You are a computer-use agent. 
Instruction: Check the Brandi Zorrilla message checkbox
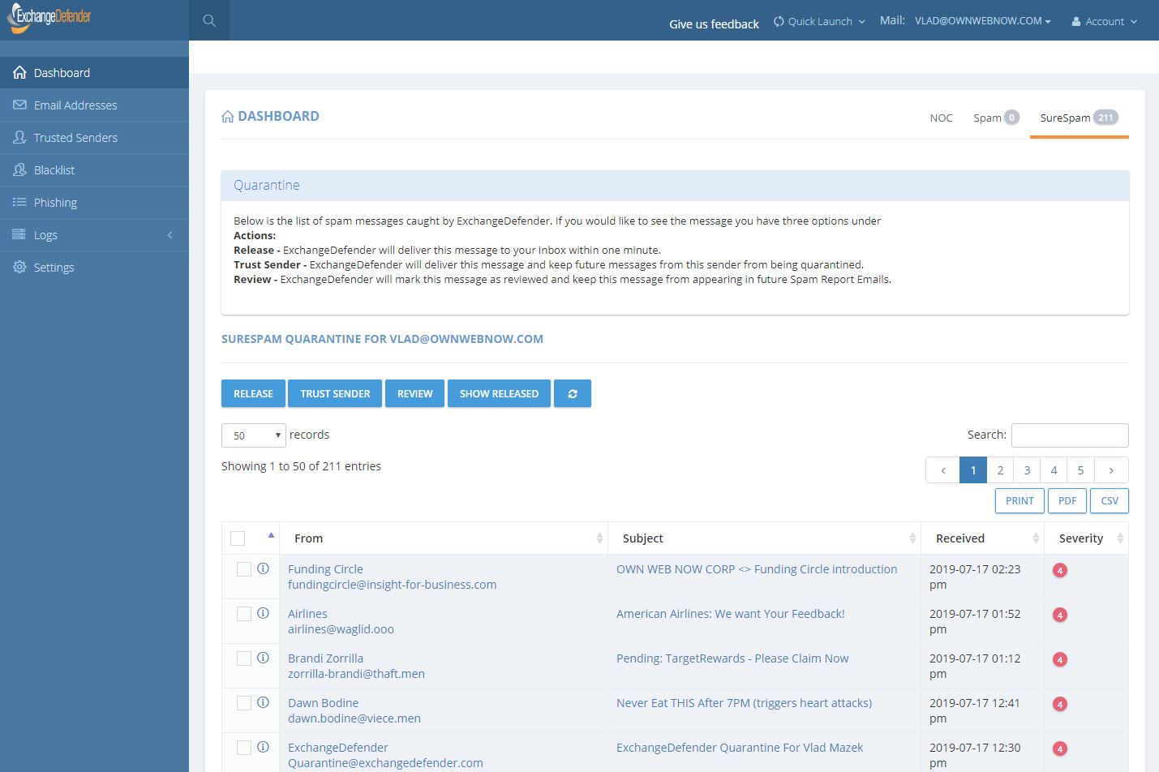click(x=243, y=658)
